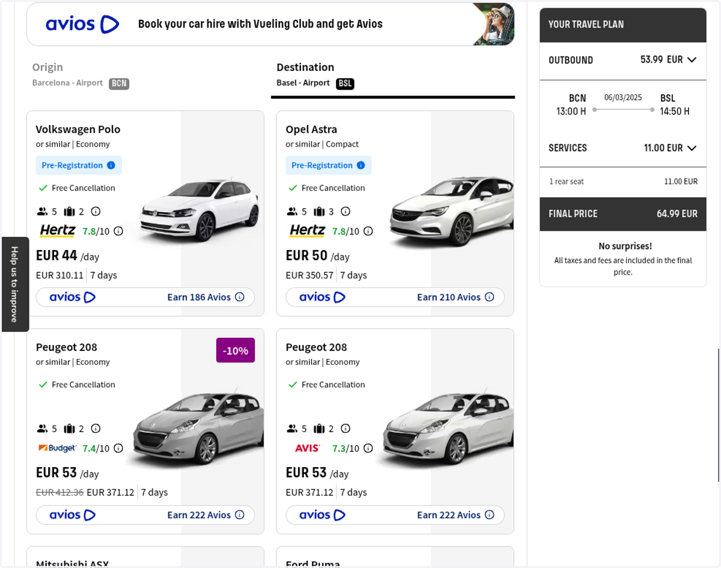Image resolution: width=721 pixels, height=568 pixels.
Task: Click the FINAL PRICE 64.99 EUR row
Action: [623, 214]
